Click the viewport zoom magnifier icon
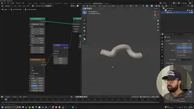 pos(158,21)
